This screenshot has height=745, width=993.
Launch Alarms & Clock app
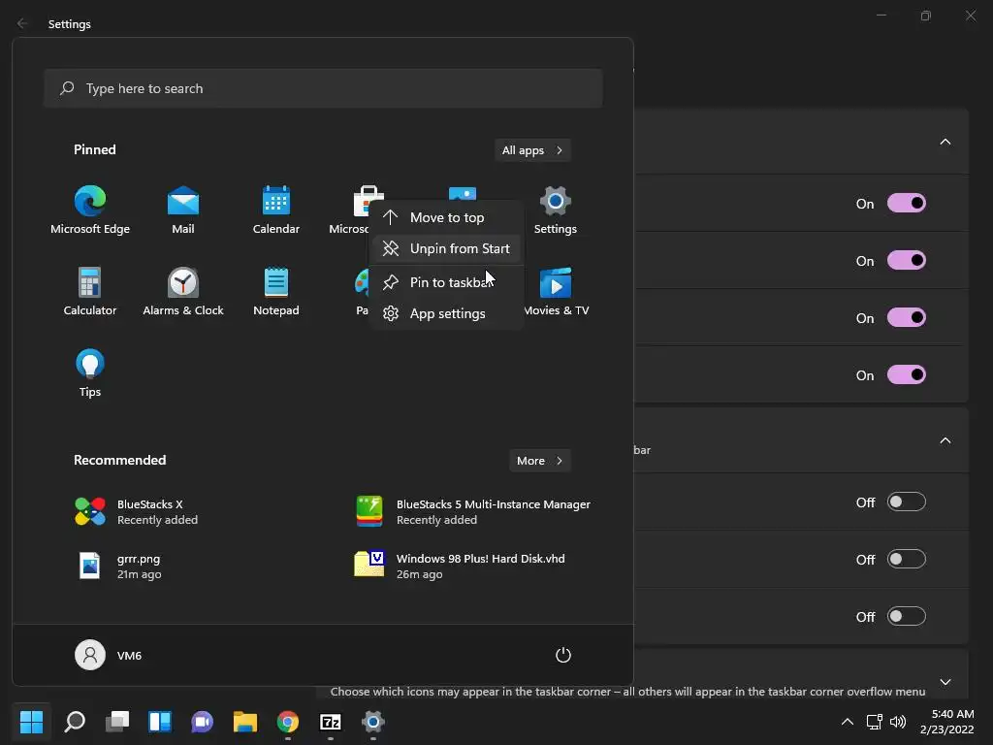pos(183,291)
